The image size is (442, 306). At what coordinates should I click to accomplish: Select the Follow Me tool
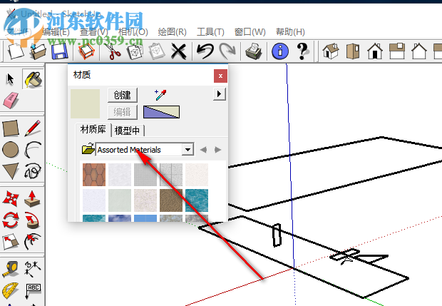[33, 220]
